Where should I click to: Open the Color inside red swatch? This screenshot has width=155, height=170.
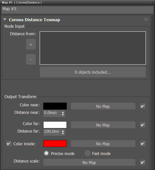pyautogui.click(x=55, y=144)
